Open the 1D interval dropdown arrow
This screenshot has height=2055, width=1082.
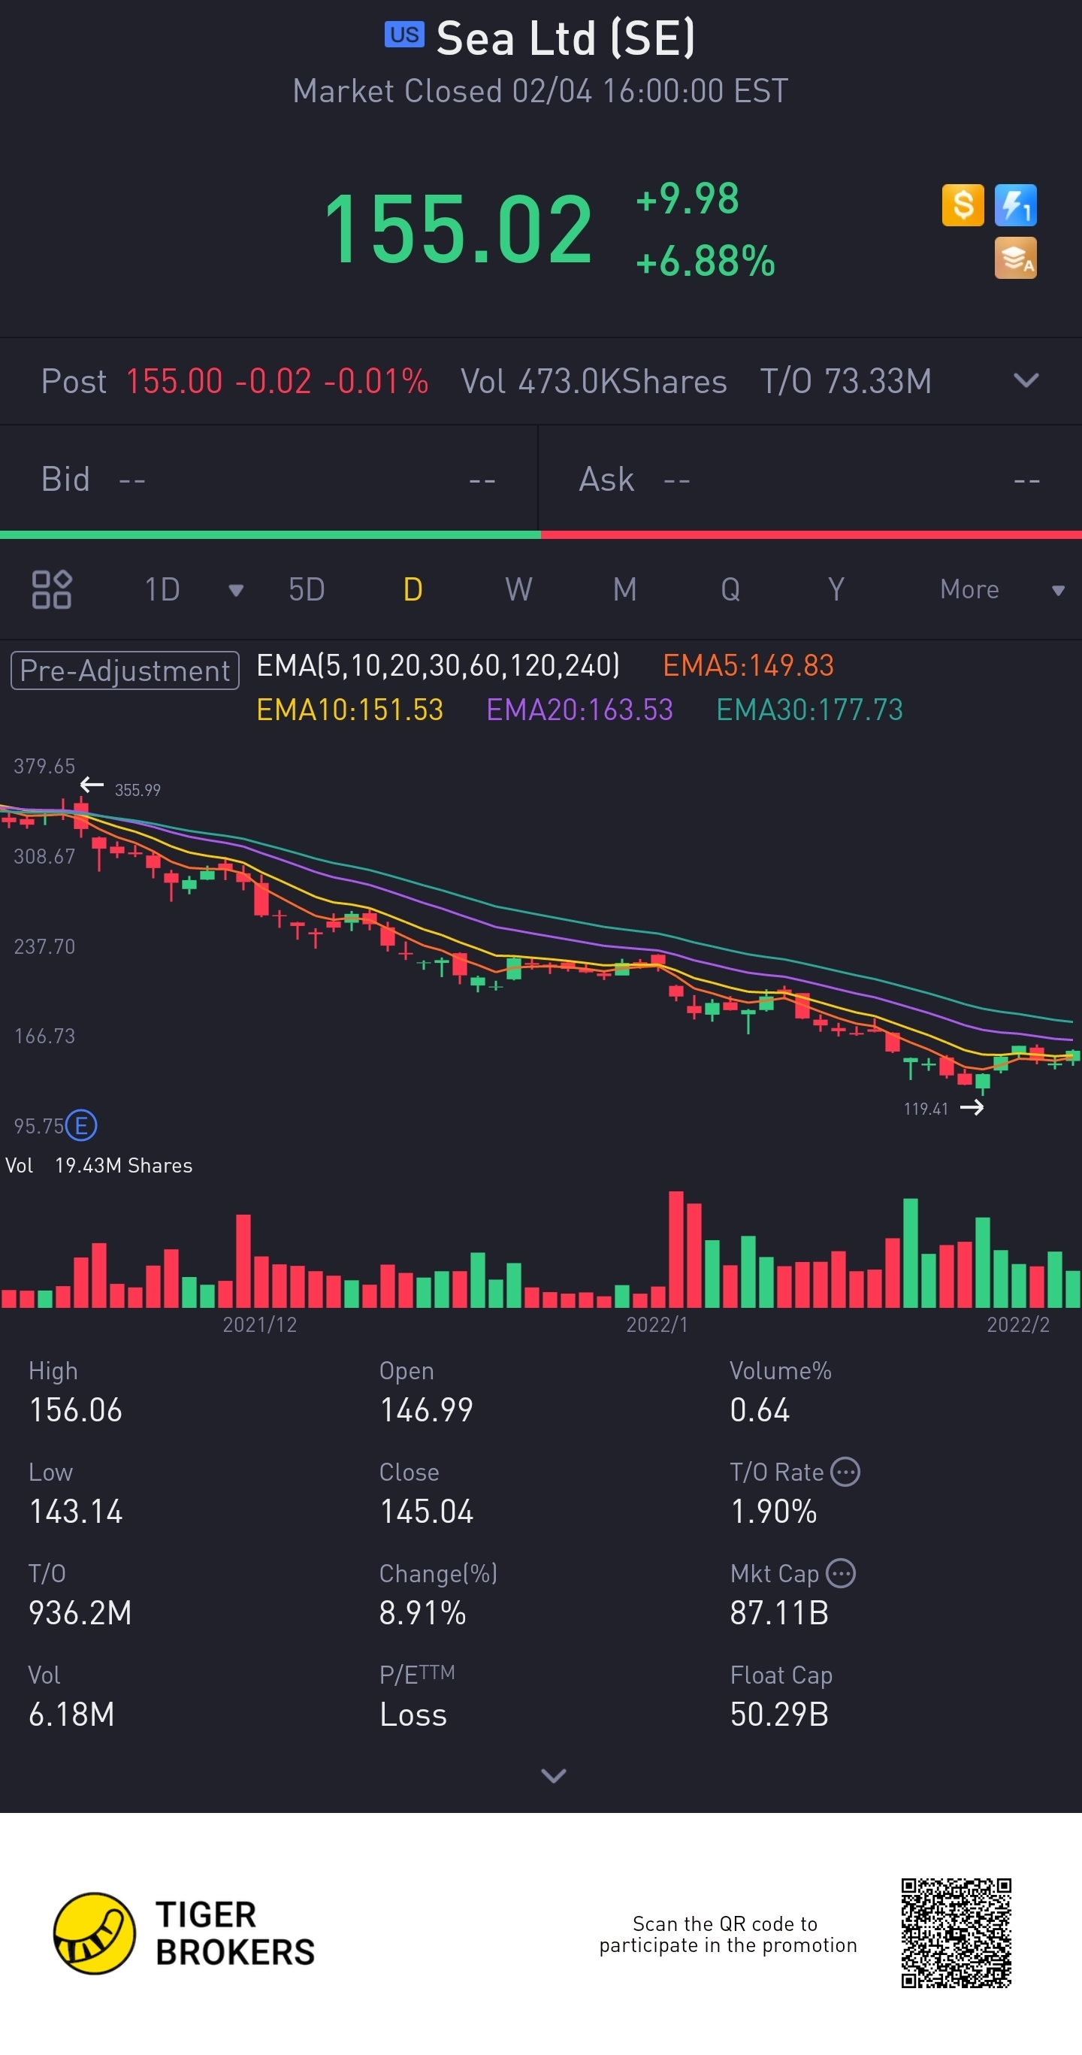(x=236, y=590)
